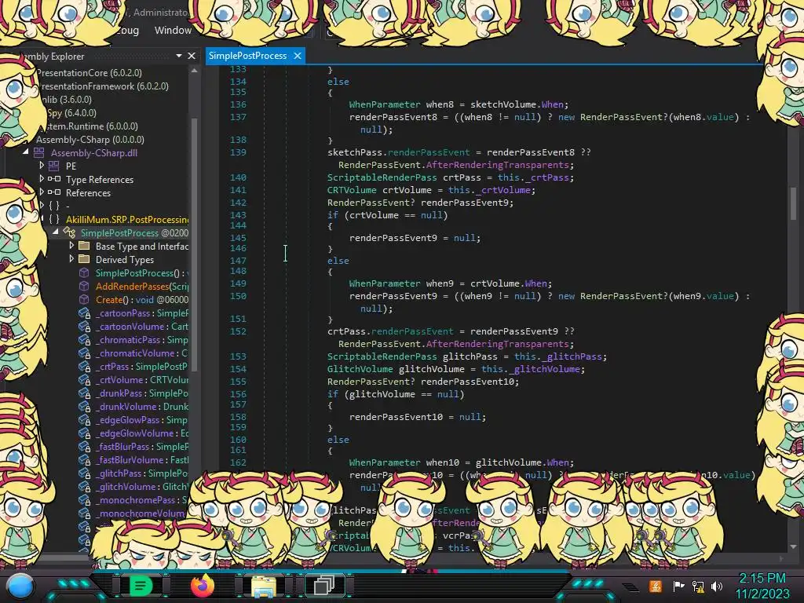Click the PE node icon

54,166
